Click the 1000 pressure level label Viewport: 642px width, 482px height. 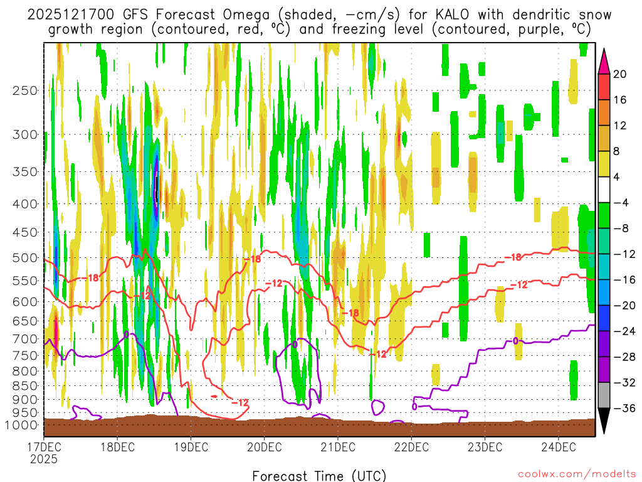pyautogui.click(x=22, y=425)
